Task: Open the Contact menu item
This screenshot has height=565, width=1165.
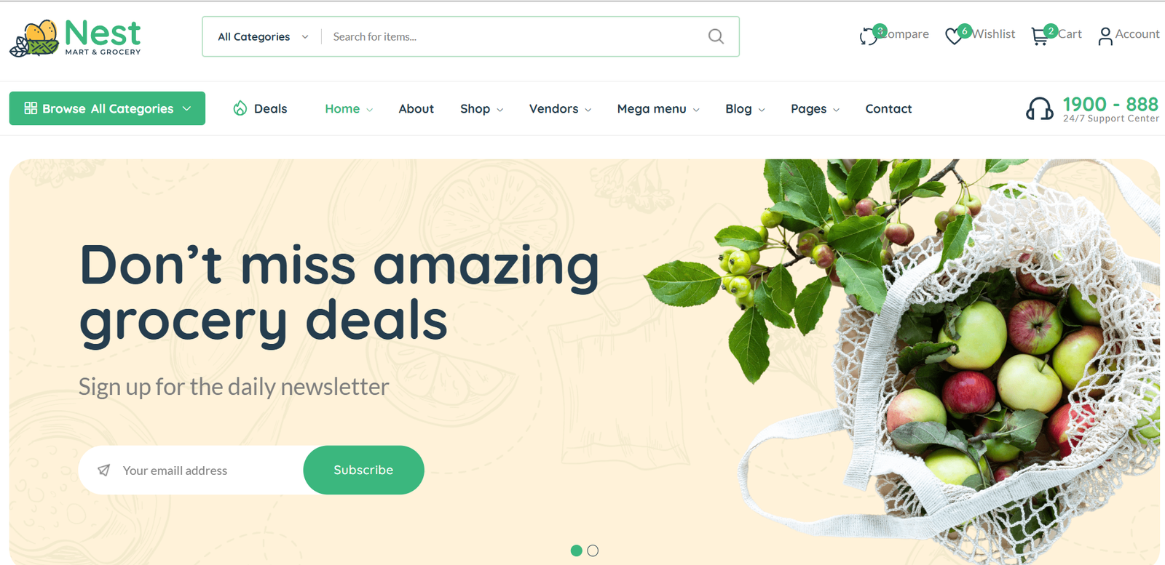Action: click(x=888, y=108)
